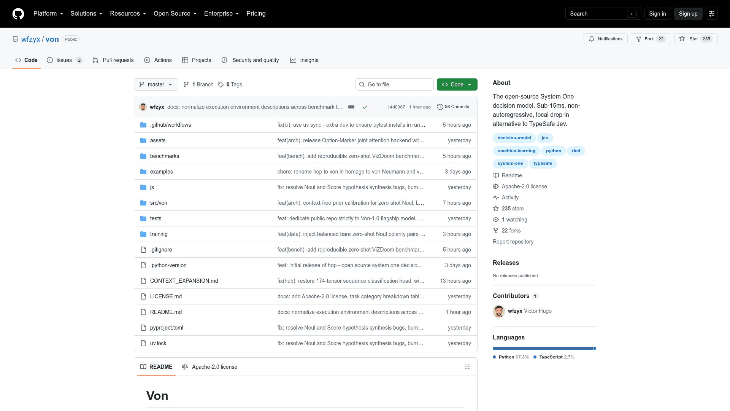Switch to the Actions tab
Image resolution: width=730 pixels, height=411 pixels.
tap(158, 60)
